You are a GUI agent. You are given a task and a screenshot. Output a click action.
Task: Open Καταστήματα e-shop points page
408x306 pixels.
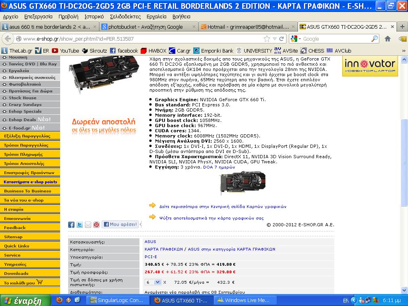(30, 182)
